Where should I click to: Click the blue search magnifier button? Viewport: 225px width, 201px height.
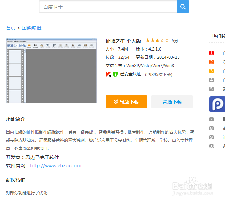click(182, 7)
